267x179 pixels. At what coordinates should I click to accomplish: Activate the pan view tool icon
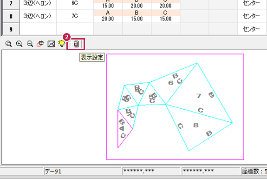point(40,44)
